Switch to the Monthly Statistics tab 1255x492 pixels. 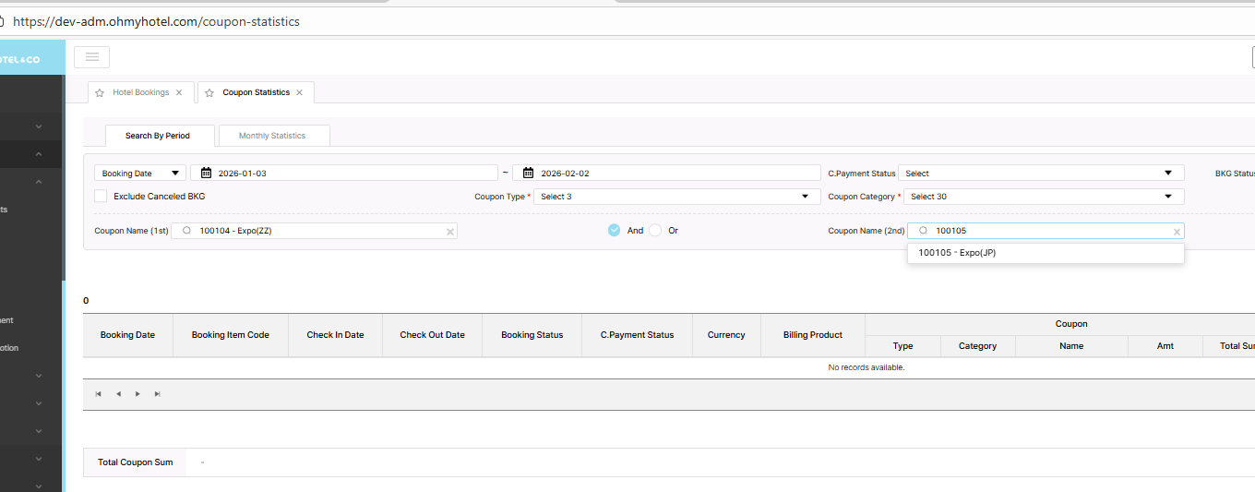272,136
